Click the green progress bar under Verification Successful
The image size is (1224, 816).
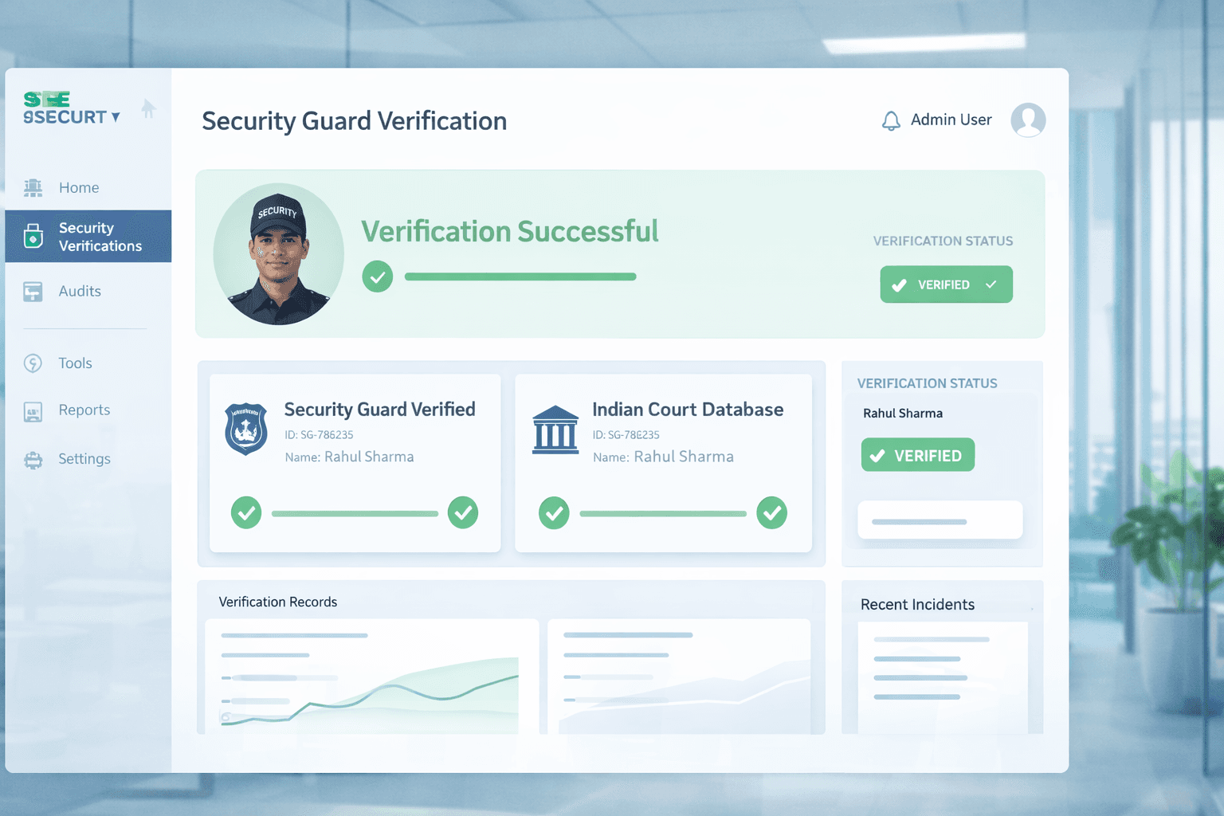click(x=520, y=277)
